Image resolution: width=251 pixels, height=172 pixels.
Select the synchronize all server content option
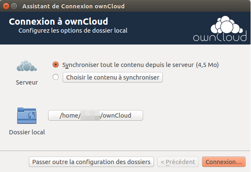pyautogui.click(x=56, y=65)
